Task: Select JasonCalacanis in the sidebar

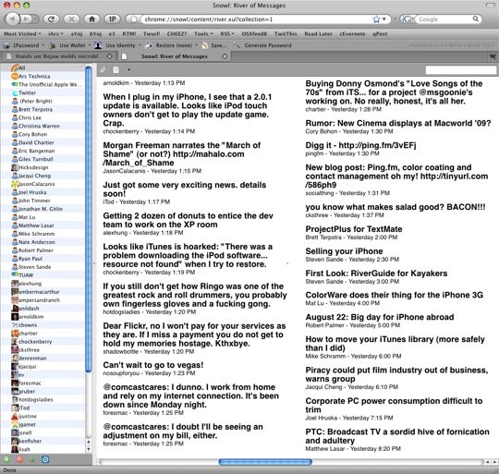Action: [43, 184]
